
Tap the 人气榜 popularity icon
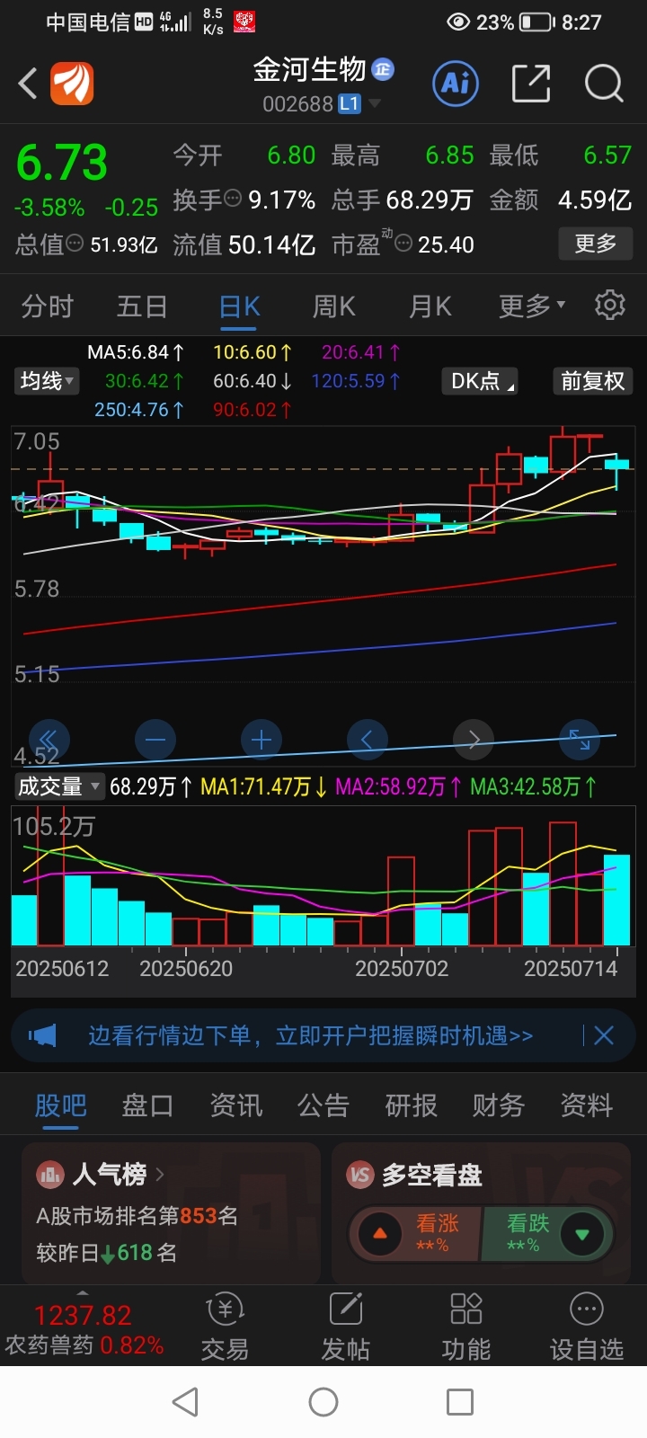[49, 1174]
